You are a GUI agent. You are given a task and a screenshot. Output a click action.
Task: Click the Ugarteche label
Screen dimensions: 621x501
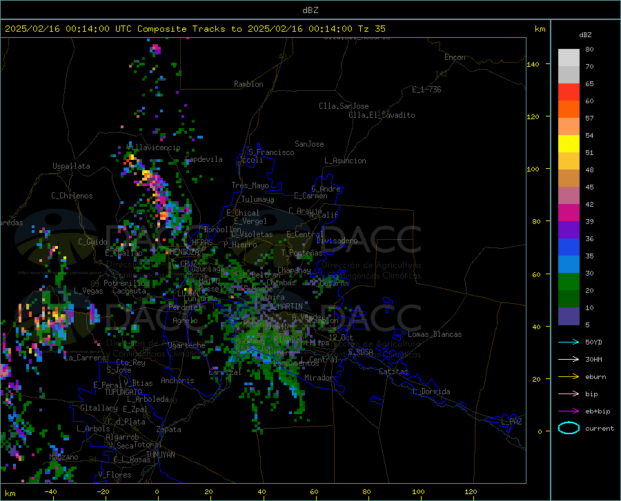click(x=186, y=345)
